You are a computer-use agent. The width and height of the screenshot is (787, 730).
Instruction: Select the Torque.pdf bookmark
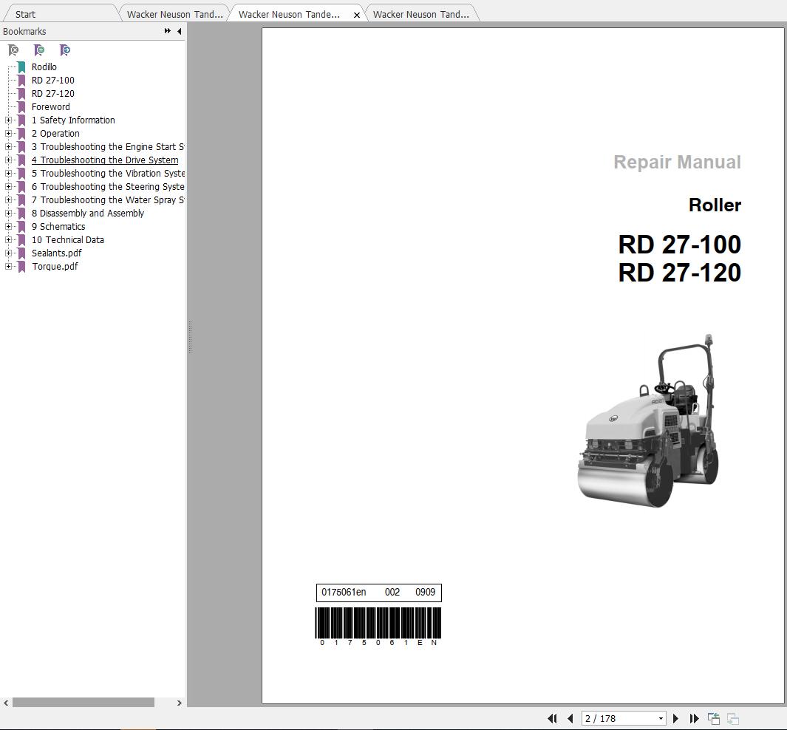pyautogui.click(x=55, y=266)
